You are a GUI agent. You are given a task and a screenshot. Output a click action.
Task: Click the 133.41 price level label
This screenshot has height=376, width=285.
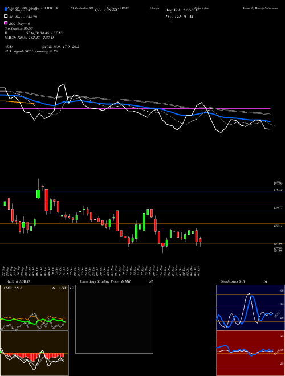[x=278, y=226]
